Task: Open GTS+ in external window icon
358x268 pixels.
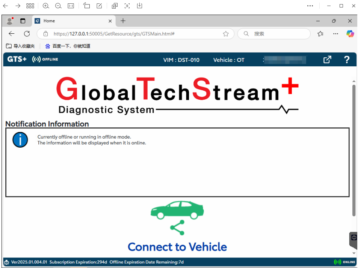Action: point(327,60)
